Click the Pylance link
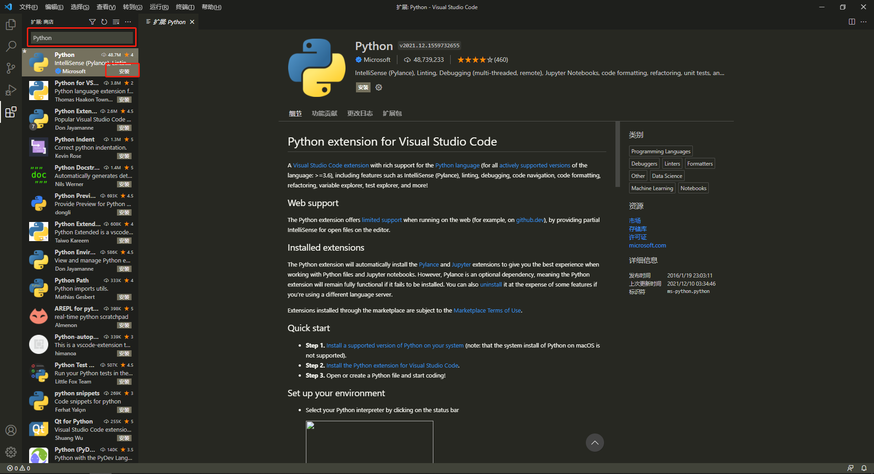The width and height of the screenshot is (874, 474). tap(429, 264)
